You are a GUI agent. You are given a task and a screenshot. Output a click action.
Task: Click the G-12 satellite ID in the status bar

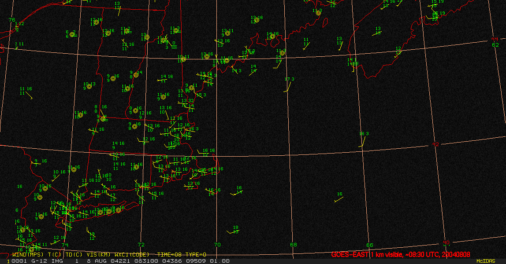coord(39,261)
